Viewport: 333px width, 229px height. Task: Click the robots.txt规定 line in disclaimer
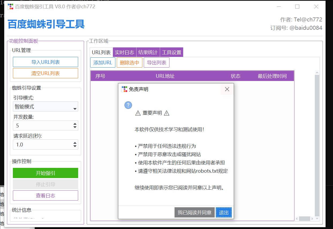click(x=181, y=171)
